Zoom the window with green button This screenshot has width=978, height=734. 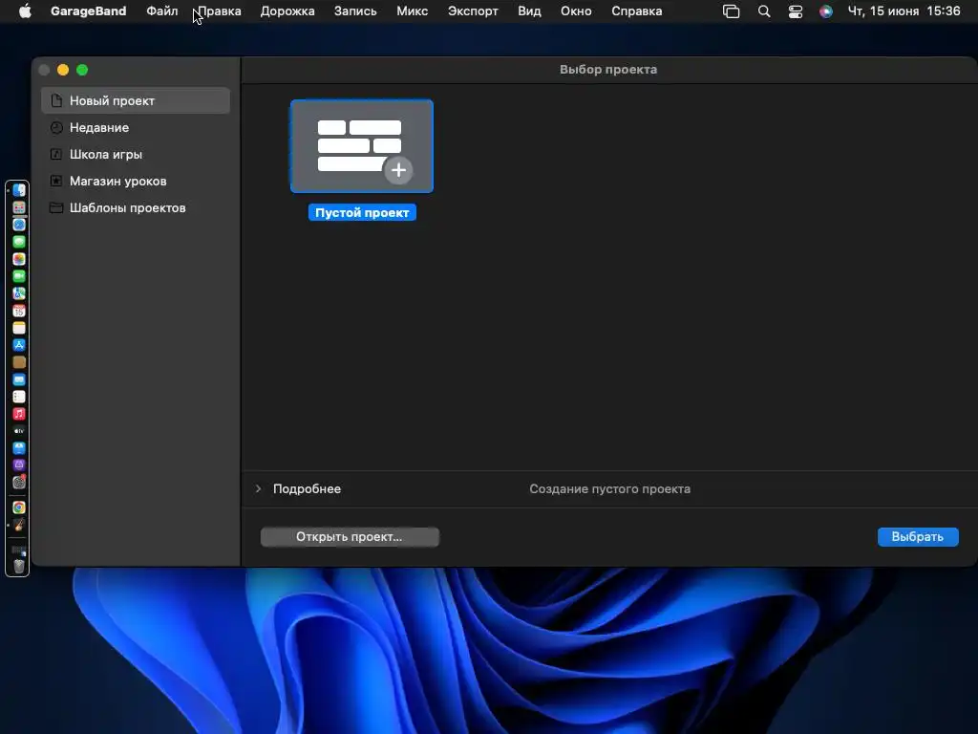82,70
